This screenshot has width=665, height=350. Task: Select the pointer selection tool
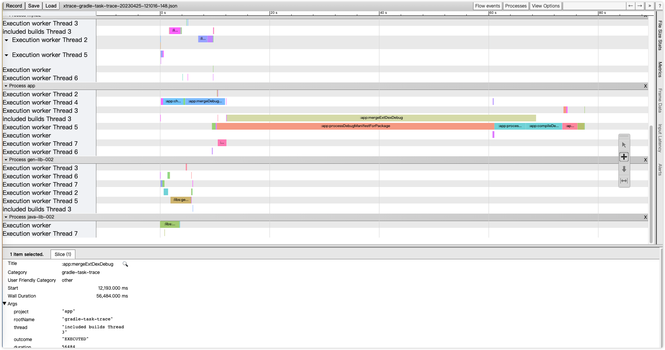pyautogui.click(x=624, y=145)
